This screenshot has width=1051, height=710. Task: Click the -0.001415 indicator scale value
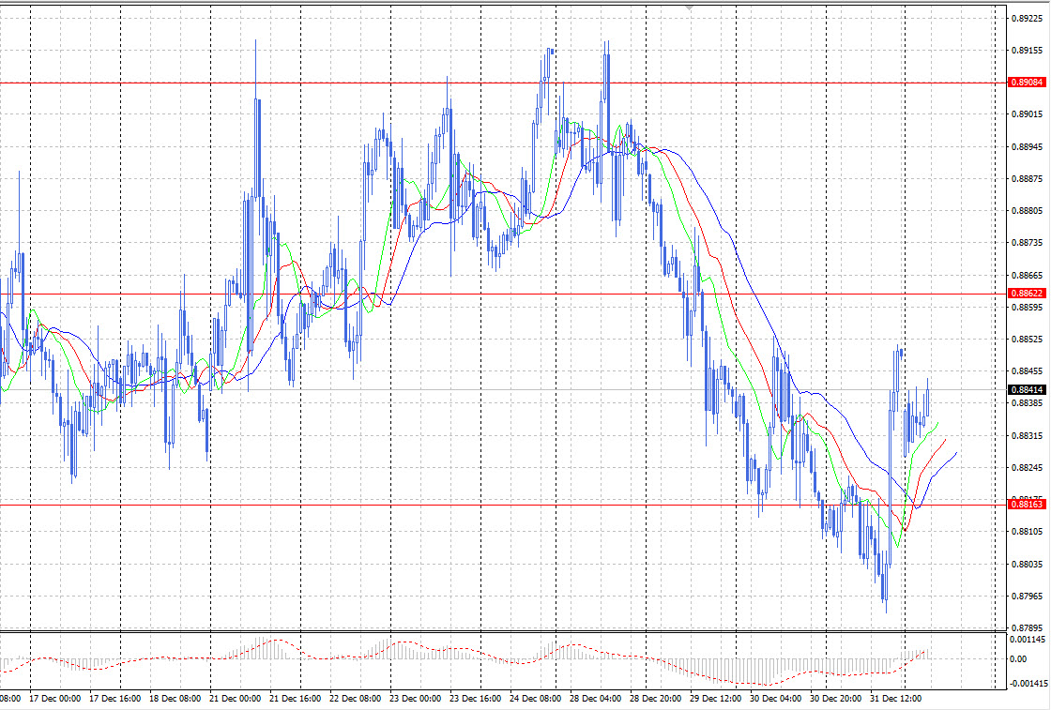click(x=1028, y=684)
